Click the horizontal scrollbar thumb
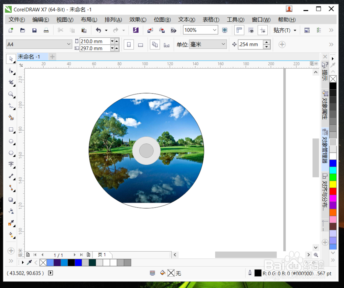 click(x=246, y=255)
